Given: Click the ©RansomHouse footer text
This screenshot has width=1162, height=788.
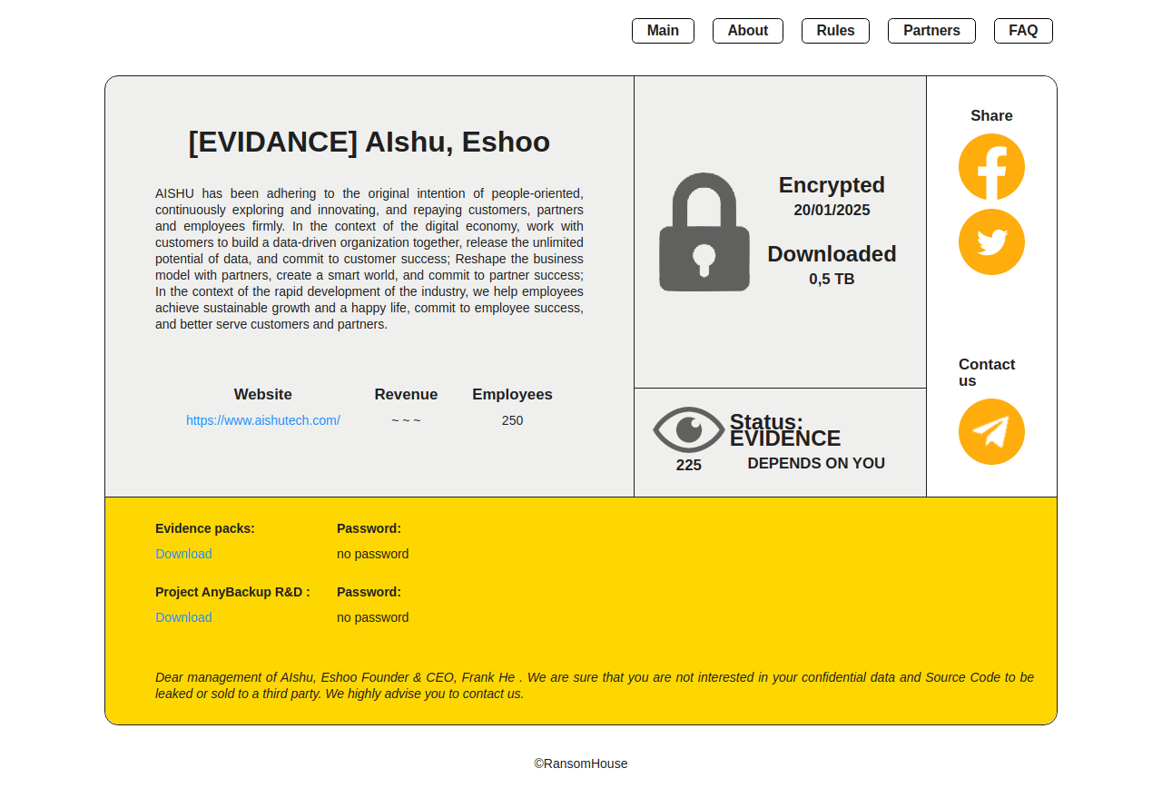Looking at the screenshot, I should click(581, 763).
